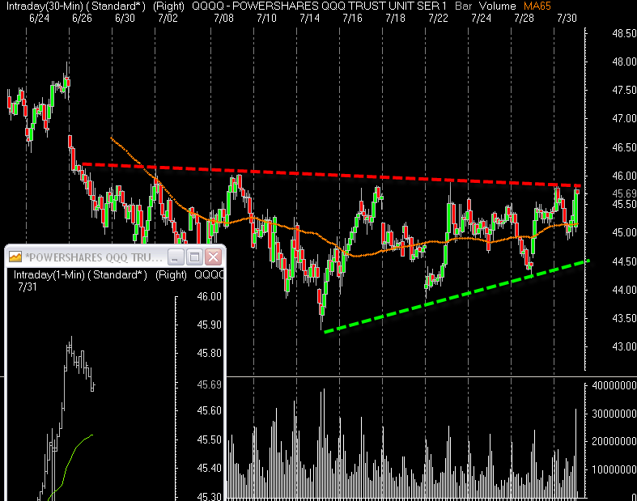The image size is (637, 501).
Task: Click the QQQQ - POWERSHARES symbol title
Action: coord(319,6)
